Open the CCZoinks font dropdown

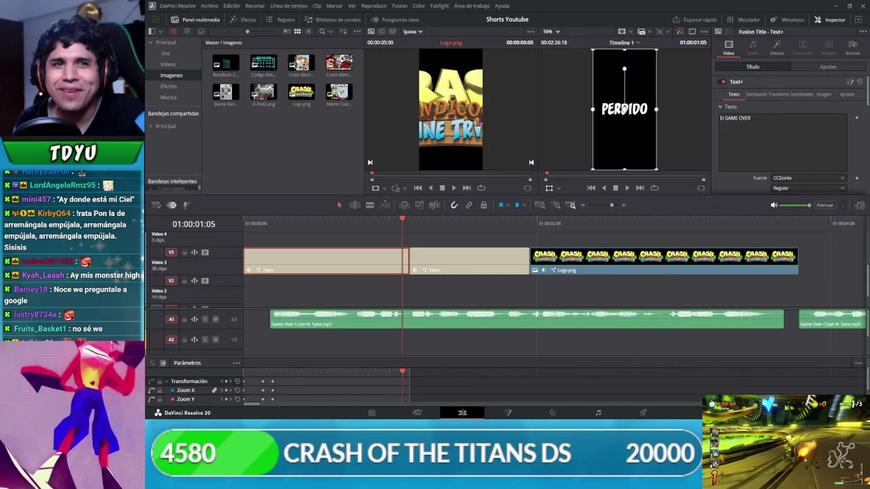(x=809, y=178)
